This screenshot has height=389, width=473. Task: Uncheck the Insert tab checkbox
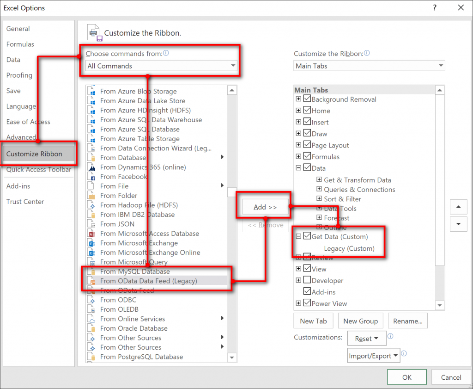pos(307,122)
